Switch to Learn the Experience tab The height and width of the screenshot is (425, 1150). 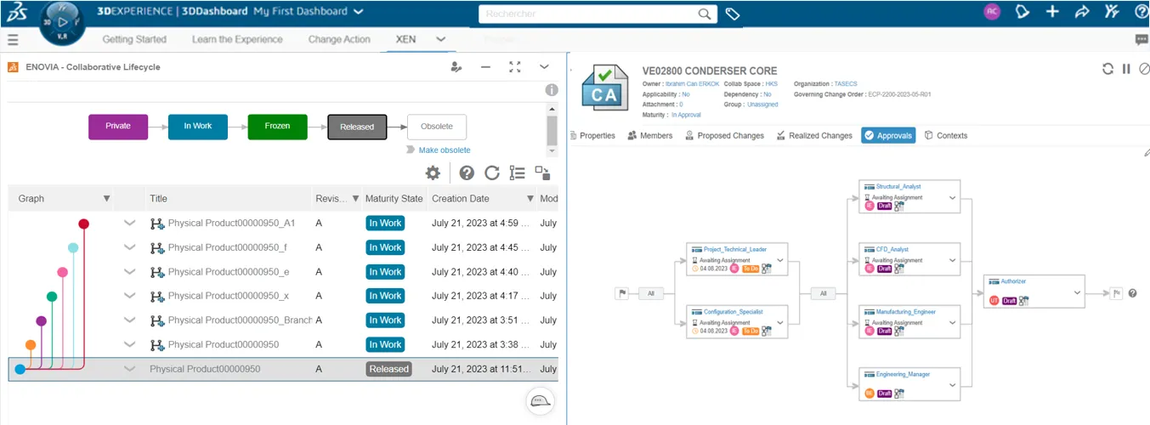pyautogui.click(x=237, y=39)
